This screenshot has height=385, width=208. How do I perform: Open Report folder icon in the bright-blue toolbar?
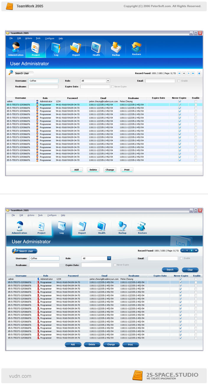(76, 49)
